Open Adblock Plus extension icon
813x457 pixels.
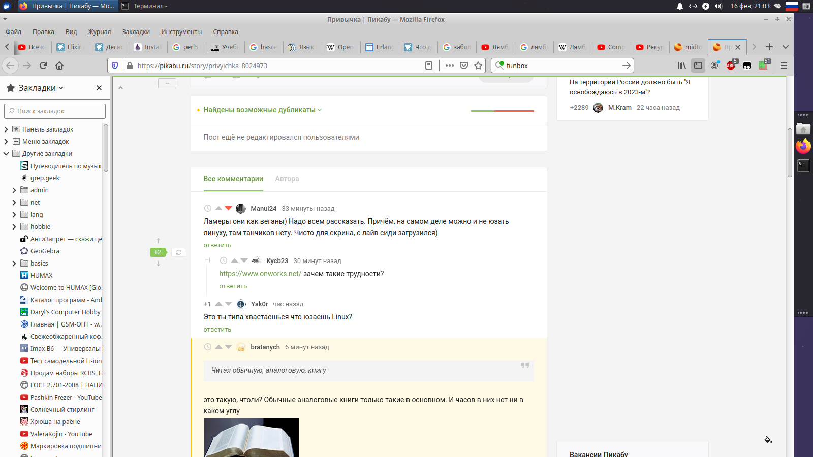731,66
